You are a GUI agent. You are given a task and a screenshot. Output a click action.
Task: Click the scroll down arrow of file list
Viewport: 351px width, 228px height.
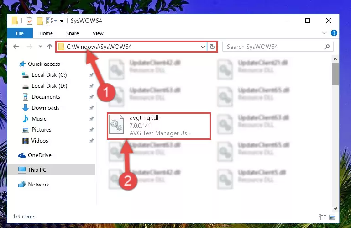pos(335,209)
